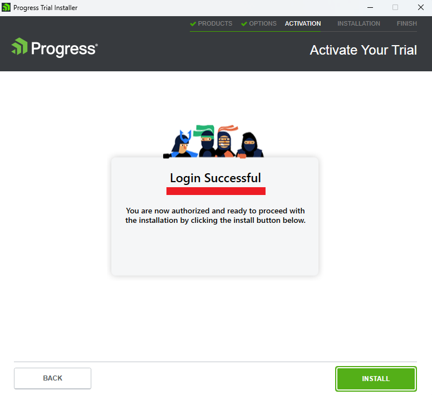The height and width of the screenshot is (395, 432).
Task: Go back with the BACK button
Action: pyautogui.click(x=53, y=378)
